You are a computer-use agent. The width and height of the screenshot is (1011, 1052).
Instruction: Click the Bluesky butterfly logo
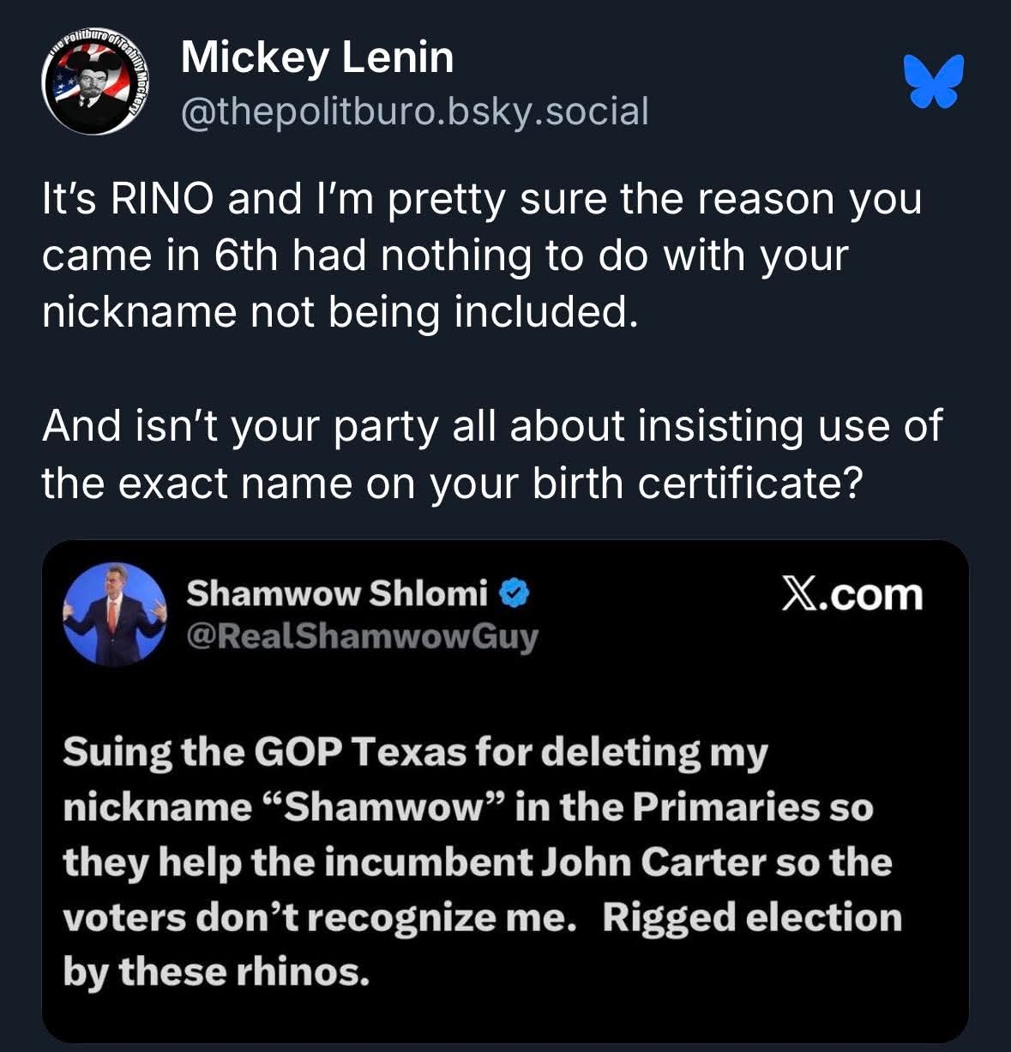[934, 82]
